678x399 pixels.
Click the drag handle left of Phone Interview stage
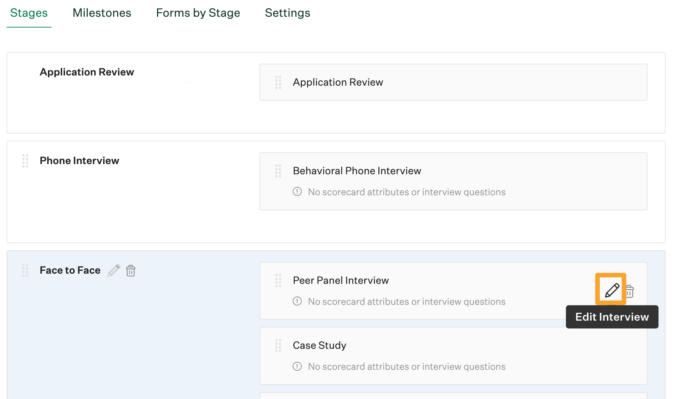click(x=25, y=161)
